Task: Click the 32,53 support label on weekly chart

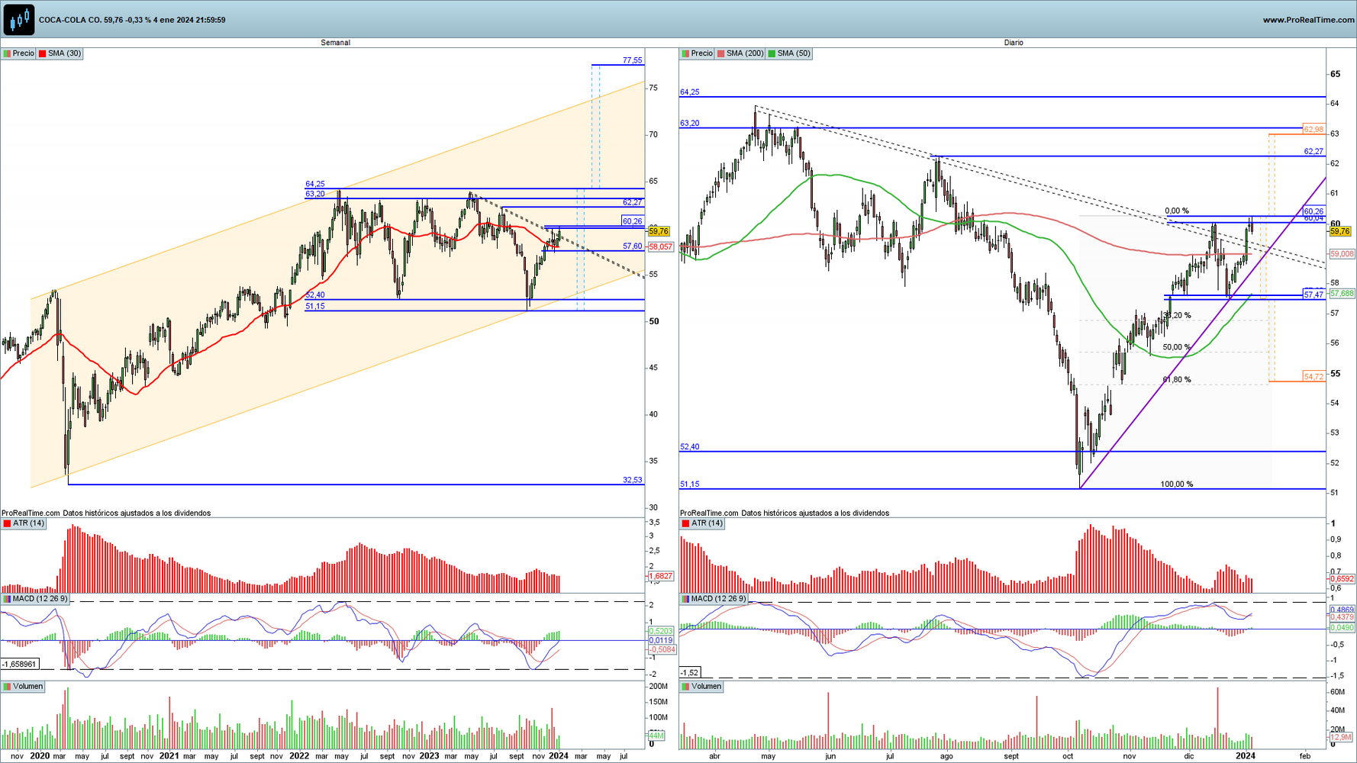Action: 632,480
